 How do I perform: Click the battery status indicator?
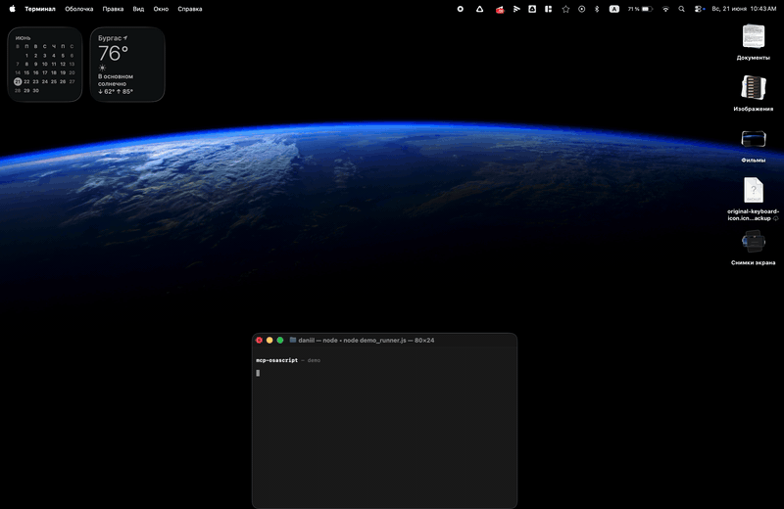click(641, 9)
